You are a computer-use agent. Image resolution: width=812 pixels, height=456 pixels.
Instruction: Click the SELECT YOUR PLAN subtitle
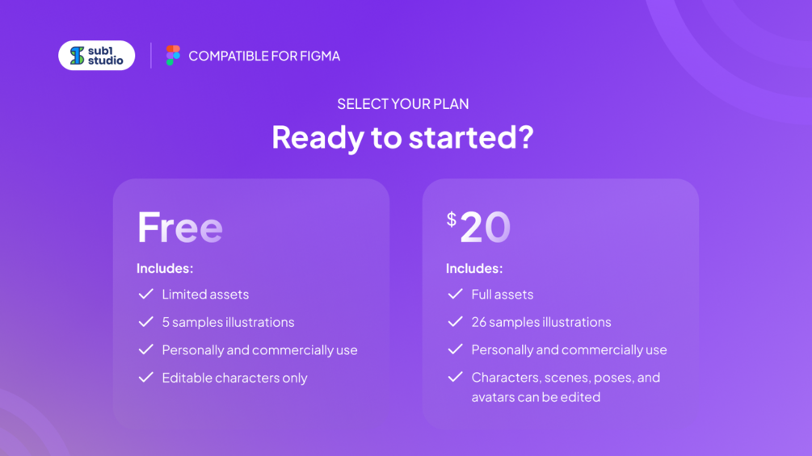(402, 104)
